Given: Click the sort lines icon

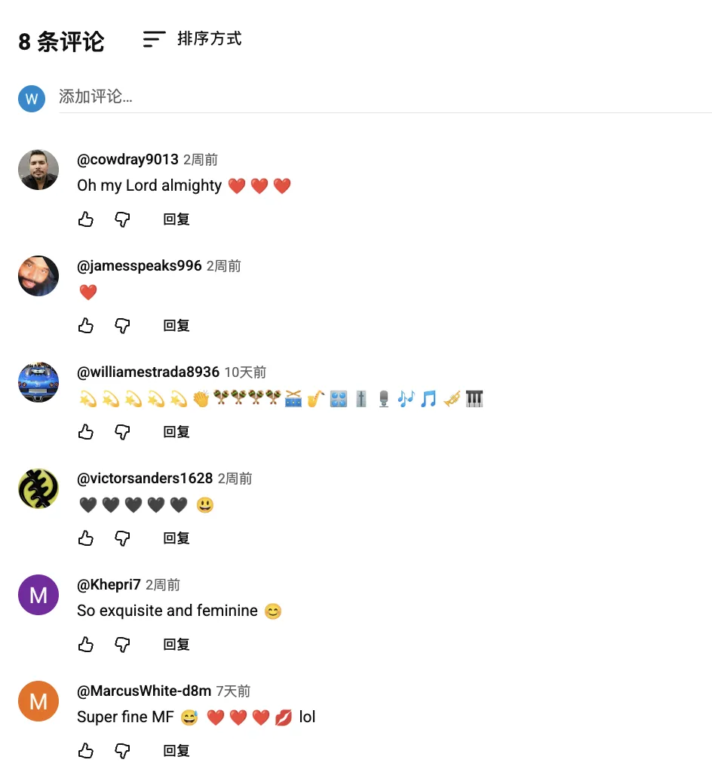Looking at the screenshot, I should [x=154, y=39].
